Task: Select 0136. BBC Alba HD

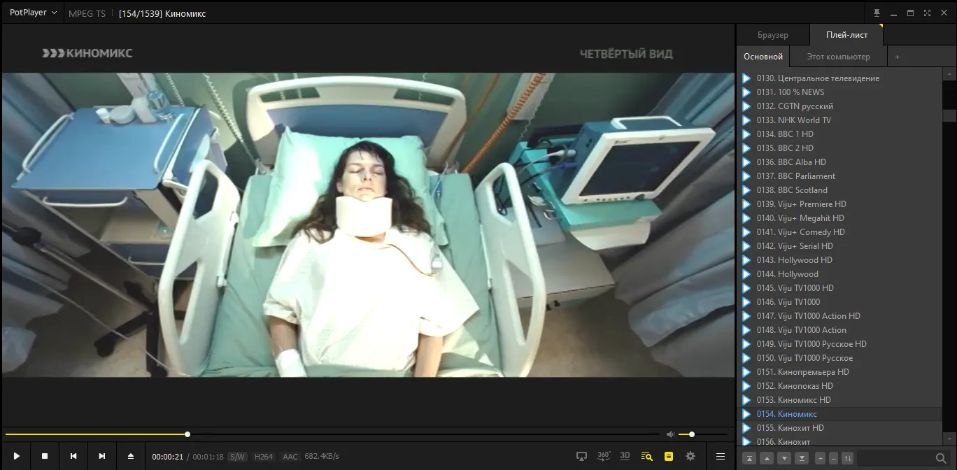Action: 841,162
